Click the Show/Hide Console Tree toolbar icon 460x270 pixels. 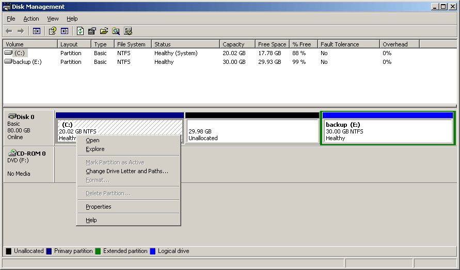point(36,31)
